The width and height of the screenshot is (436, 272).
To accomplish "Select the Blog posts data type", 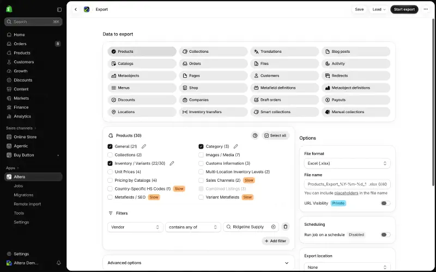I will [356, 51].
